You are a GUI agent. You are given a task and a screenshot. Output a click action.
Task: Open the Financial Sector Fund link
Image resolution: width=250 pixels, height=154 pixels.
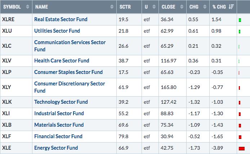coord(58,136)
